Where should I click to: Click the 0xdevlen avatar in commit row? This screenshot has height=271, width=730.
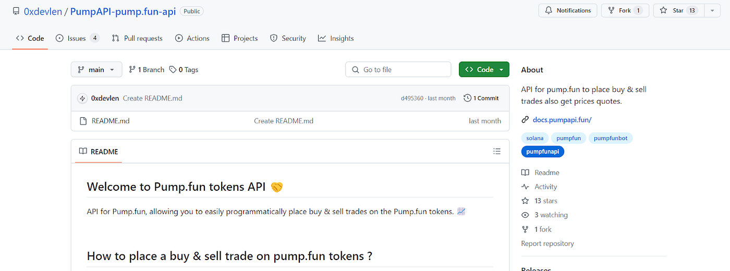tap(82, 98)
